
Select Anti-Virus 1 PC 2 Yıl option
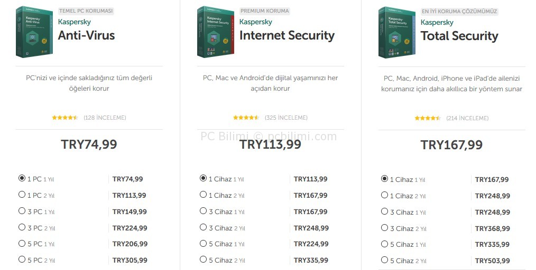(22, 195)
